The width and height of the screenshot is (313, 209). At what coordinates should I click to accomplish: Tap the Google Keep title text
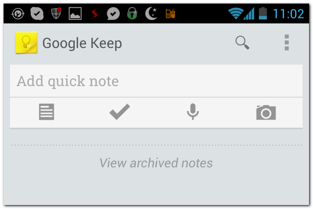point(82,43)
